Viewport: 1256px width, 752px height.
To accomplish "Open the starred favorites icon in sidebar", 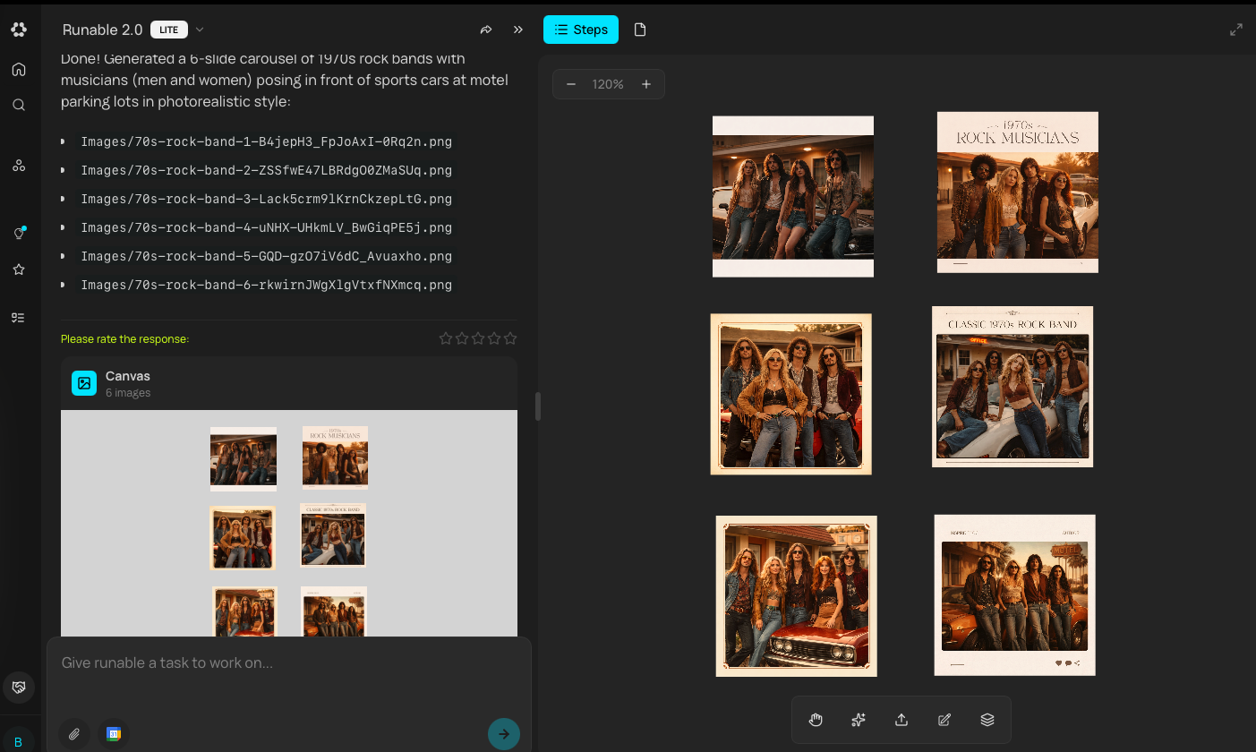I will pos(19,269).
